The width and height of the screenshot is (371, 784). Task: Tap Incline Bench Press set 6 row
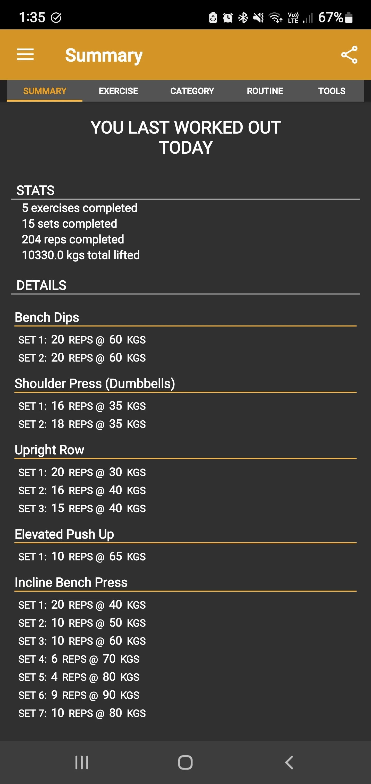tap(79, 695)
